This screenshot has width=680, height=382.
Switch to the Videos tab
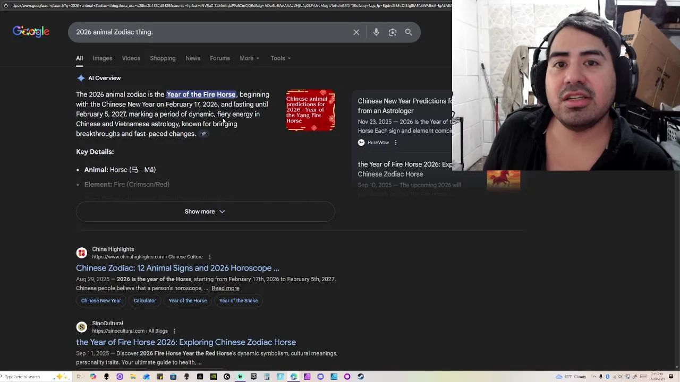click(131, 58)
